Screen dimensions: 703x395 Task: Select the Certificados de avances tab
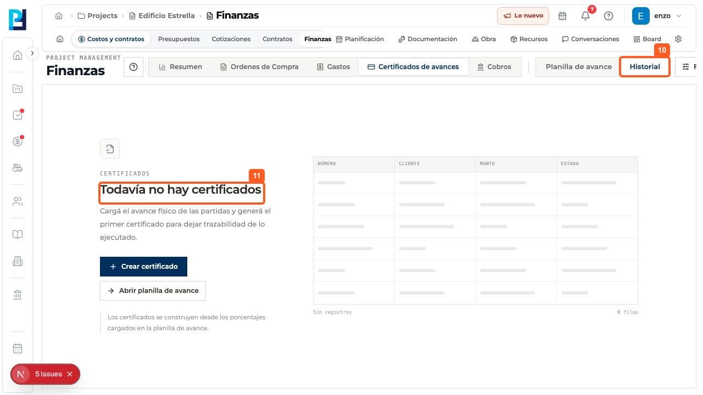(x=413, y=67)
